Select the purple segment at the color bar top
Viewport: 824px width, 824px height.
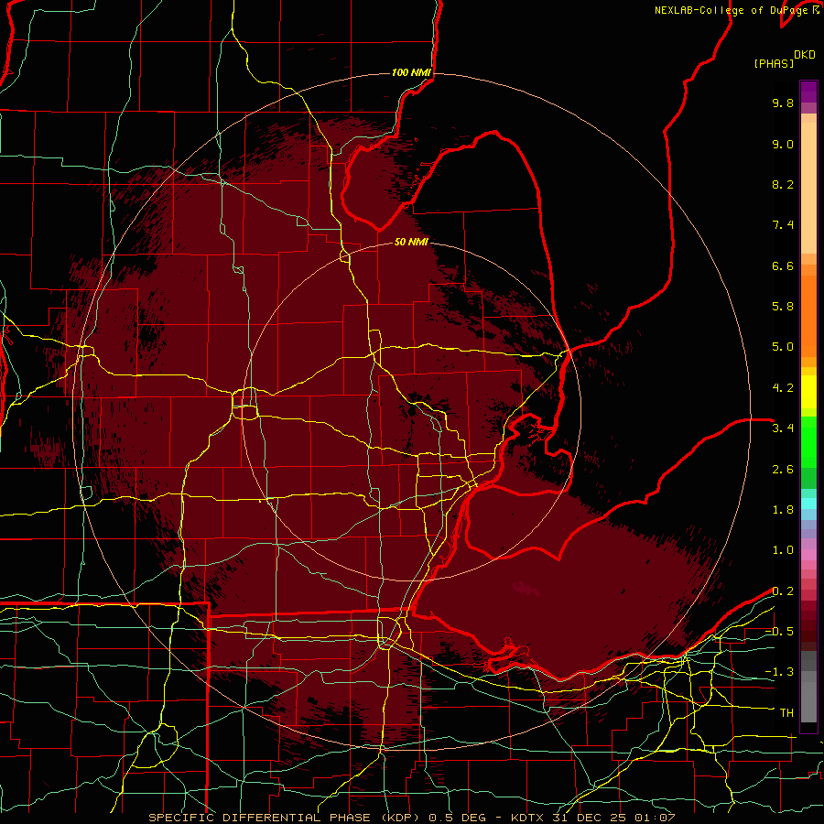(808, 92)
